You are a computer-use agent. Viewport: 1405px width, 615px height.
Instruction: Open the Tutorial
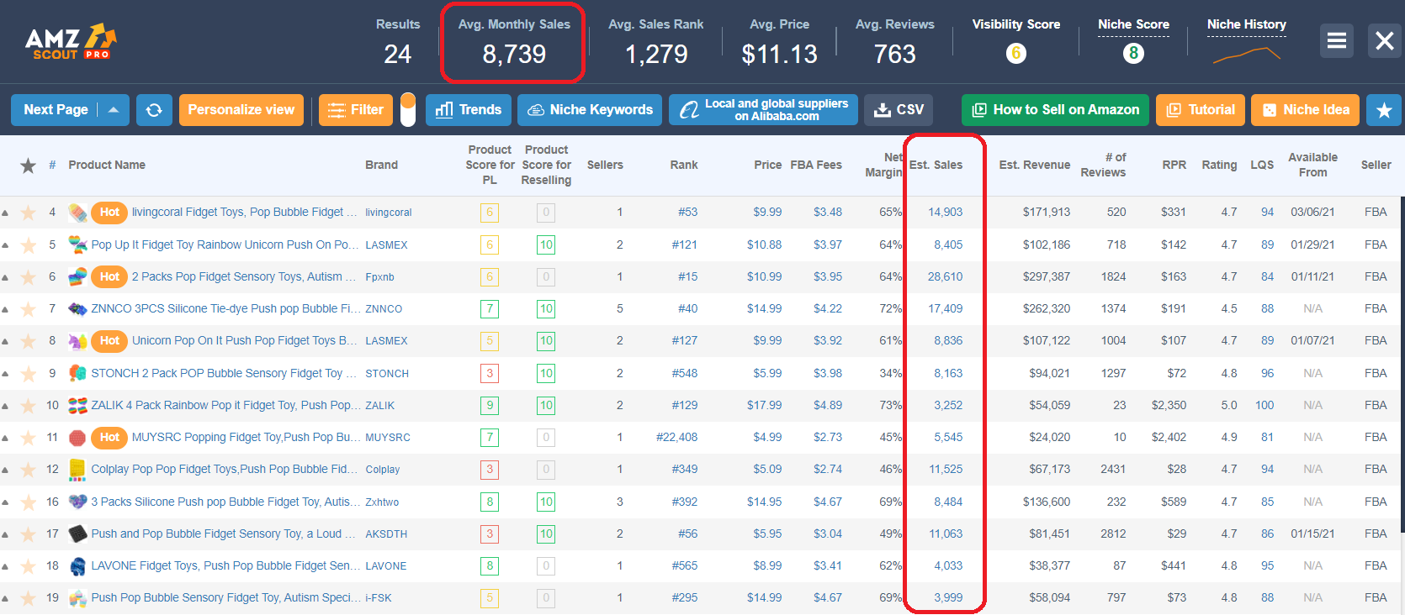click(1201, 110)
